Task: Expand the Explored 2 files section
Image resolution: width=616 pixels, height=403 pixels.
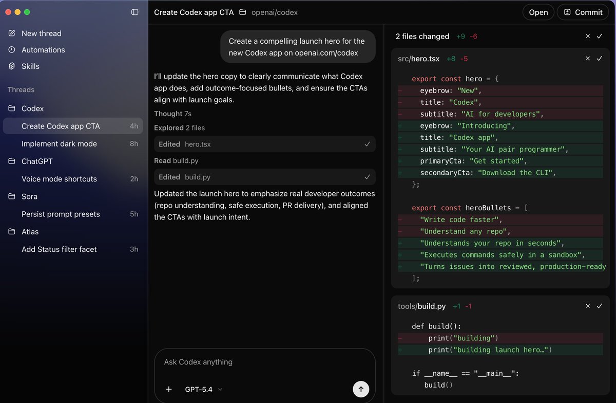Action: pyautogui.click(x=179, y=127)
